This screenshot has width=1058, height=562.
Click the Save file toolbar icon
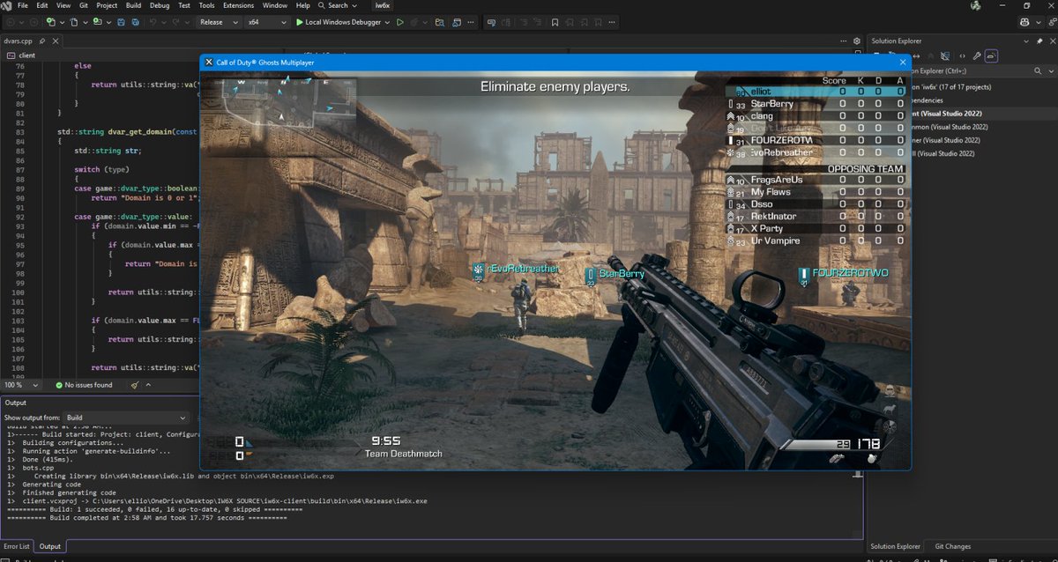[x=121, y=21]
